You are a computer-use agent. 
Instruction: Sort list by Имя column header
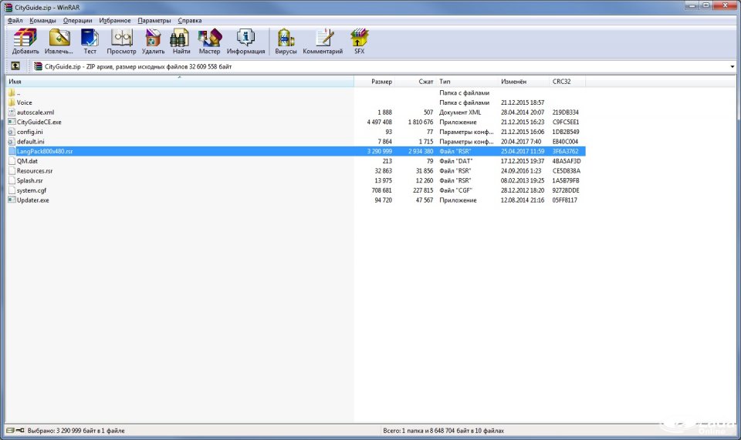coord(15,82)
